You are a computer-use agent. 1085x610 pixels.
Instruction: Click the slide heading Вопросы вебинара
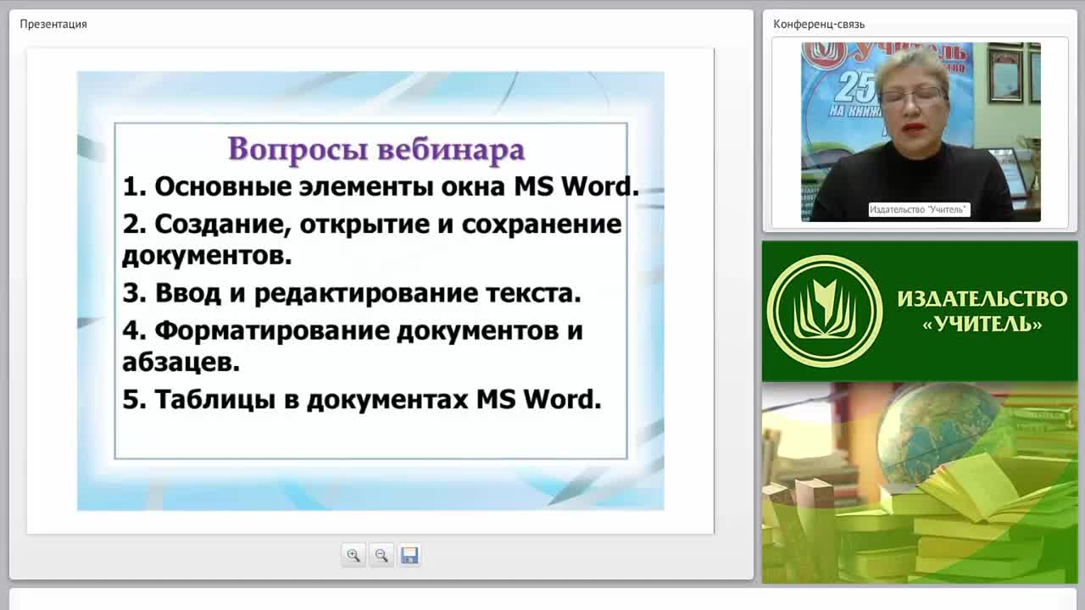pos(376,149)
